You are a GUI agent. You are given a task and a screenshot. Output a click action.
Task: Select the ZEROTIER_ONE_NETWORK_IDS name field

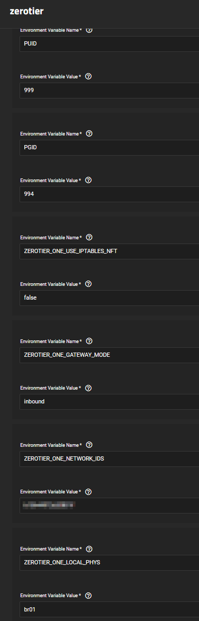pos(109,459)
